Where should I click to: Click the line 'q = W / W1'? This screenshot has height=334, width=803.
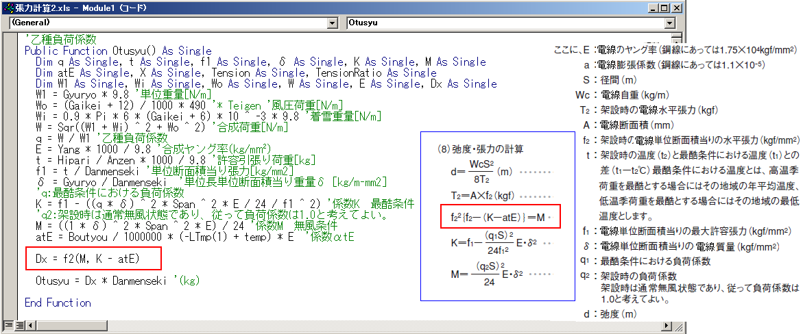click(x=101, y=139)
